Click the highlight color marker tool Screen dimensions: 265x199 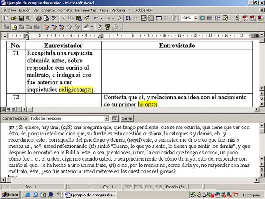pyautogui.click(x=86, y=27)
